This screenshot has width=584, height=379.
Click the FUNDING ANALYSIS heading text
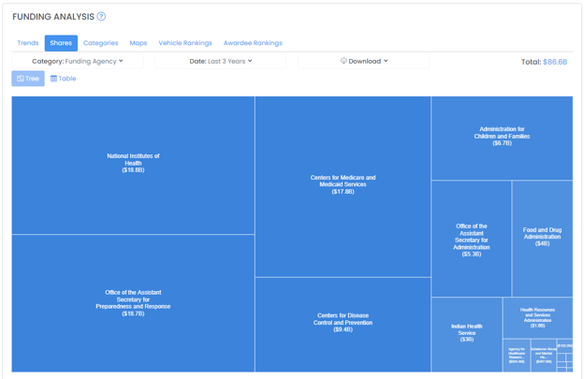[x=53, y=17]
